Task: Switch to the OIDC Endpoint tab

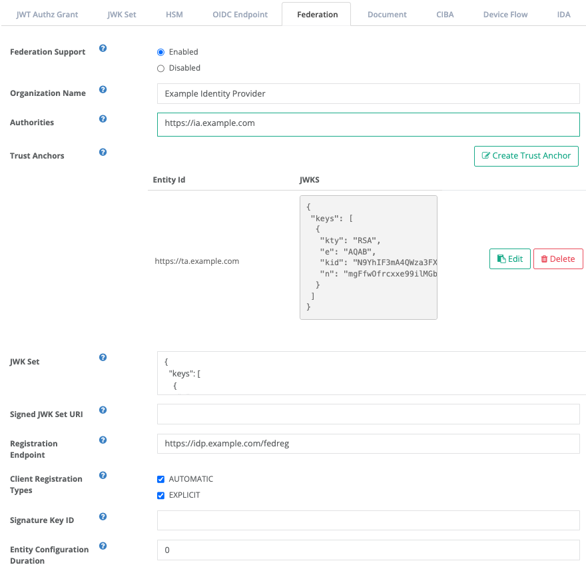Action: pyautogui.click(x=240, y=15)
